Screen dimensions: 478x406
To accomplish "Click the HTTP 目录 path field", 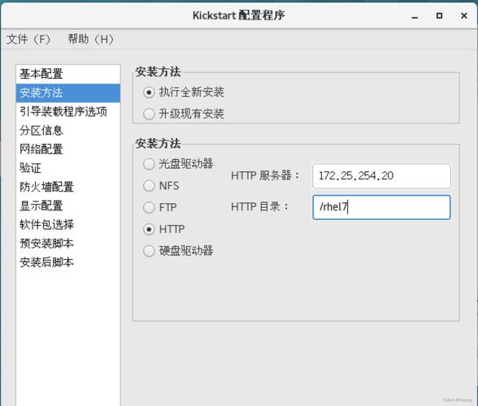I will 381,207.
